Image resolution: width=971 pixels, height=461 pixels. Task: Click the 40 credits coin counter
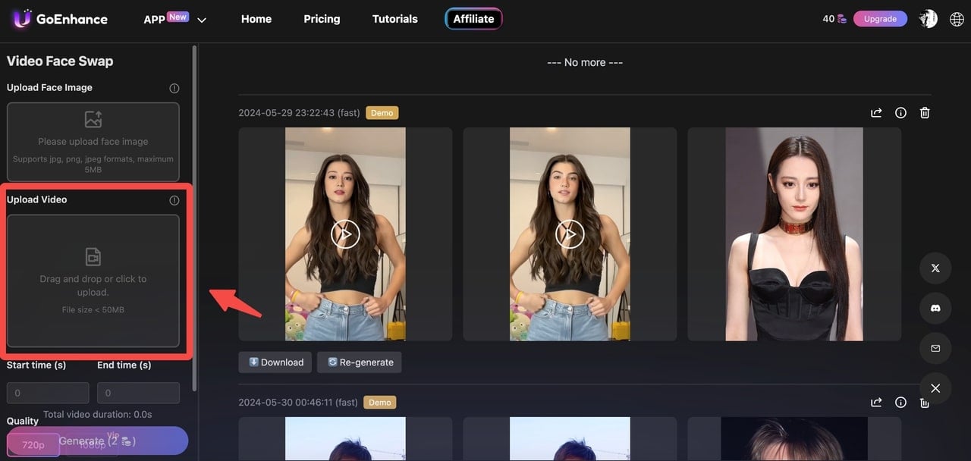(x=834, y=19)
